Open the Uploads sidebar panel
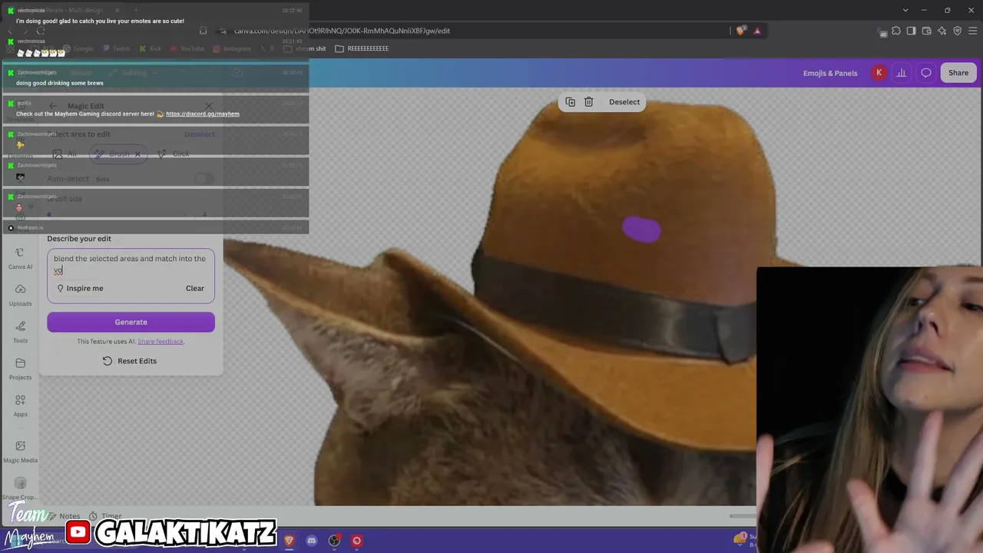Screen dimensions: 983x553 click(x=20, y=295)
